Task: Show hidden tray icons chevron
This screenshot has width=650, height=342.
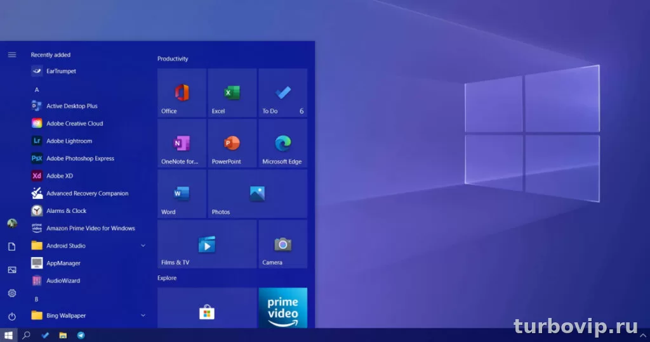Action: point(642,335)
